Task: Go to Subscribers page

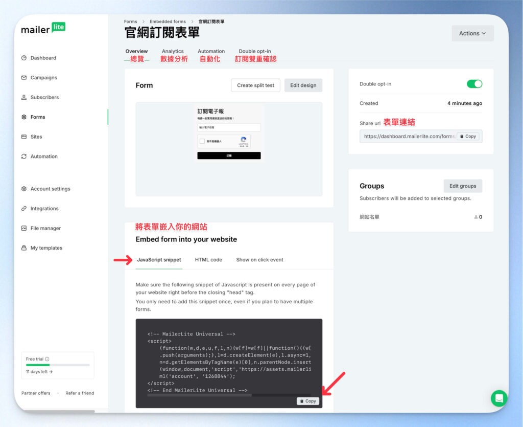Action: (45, 97)
